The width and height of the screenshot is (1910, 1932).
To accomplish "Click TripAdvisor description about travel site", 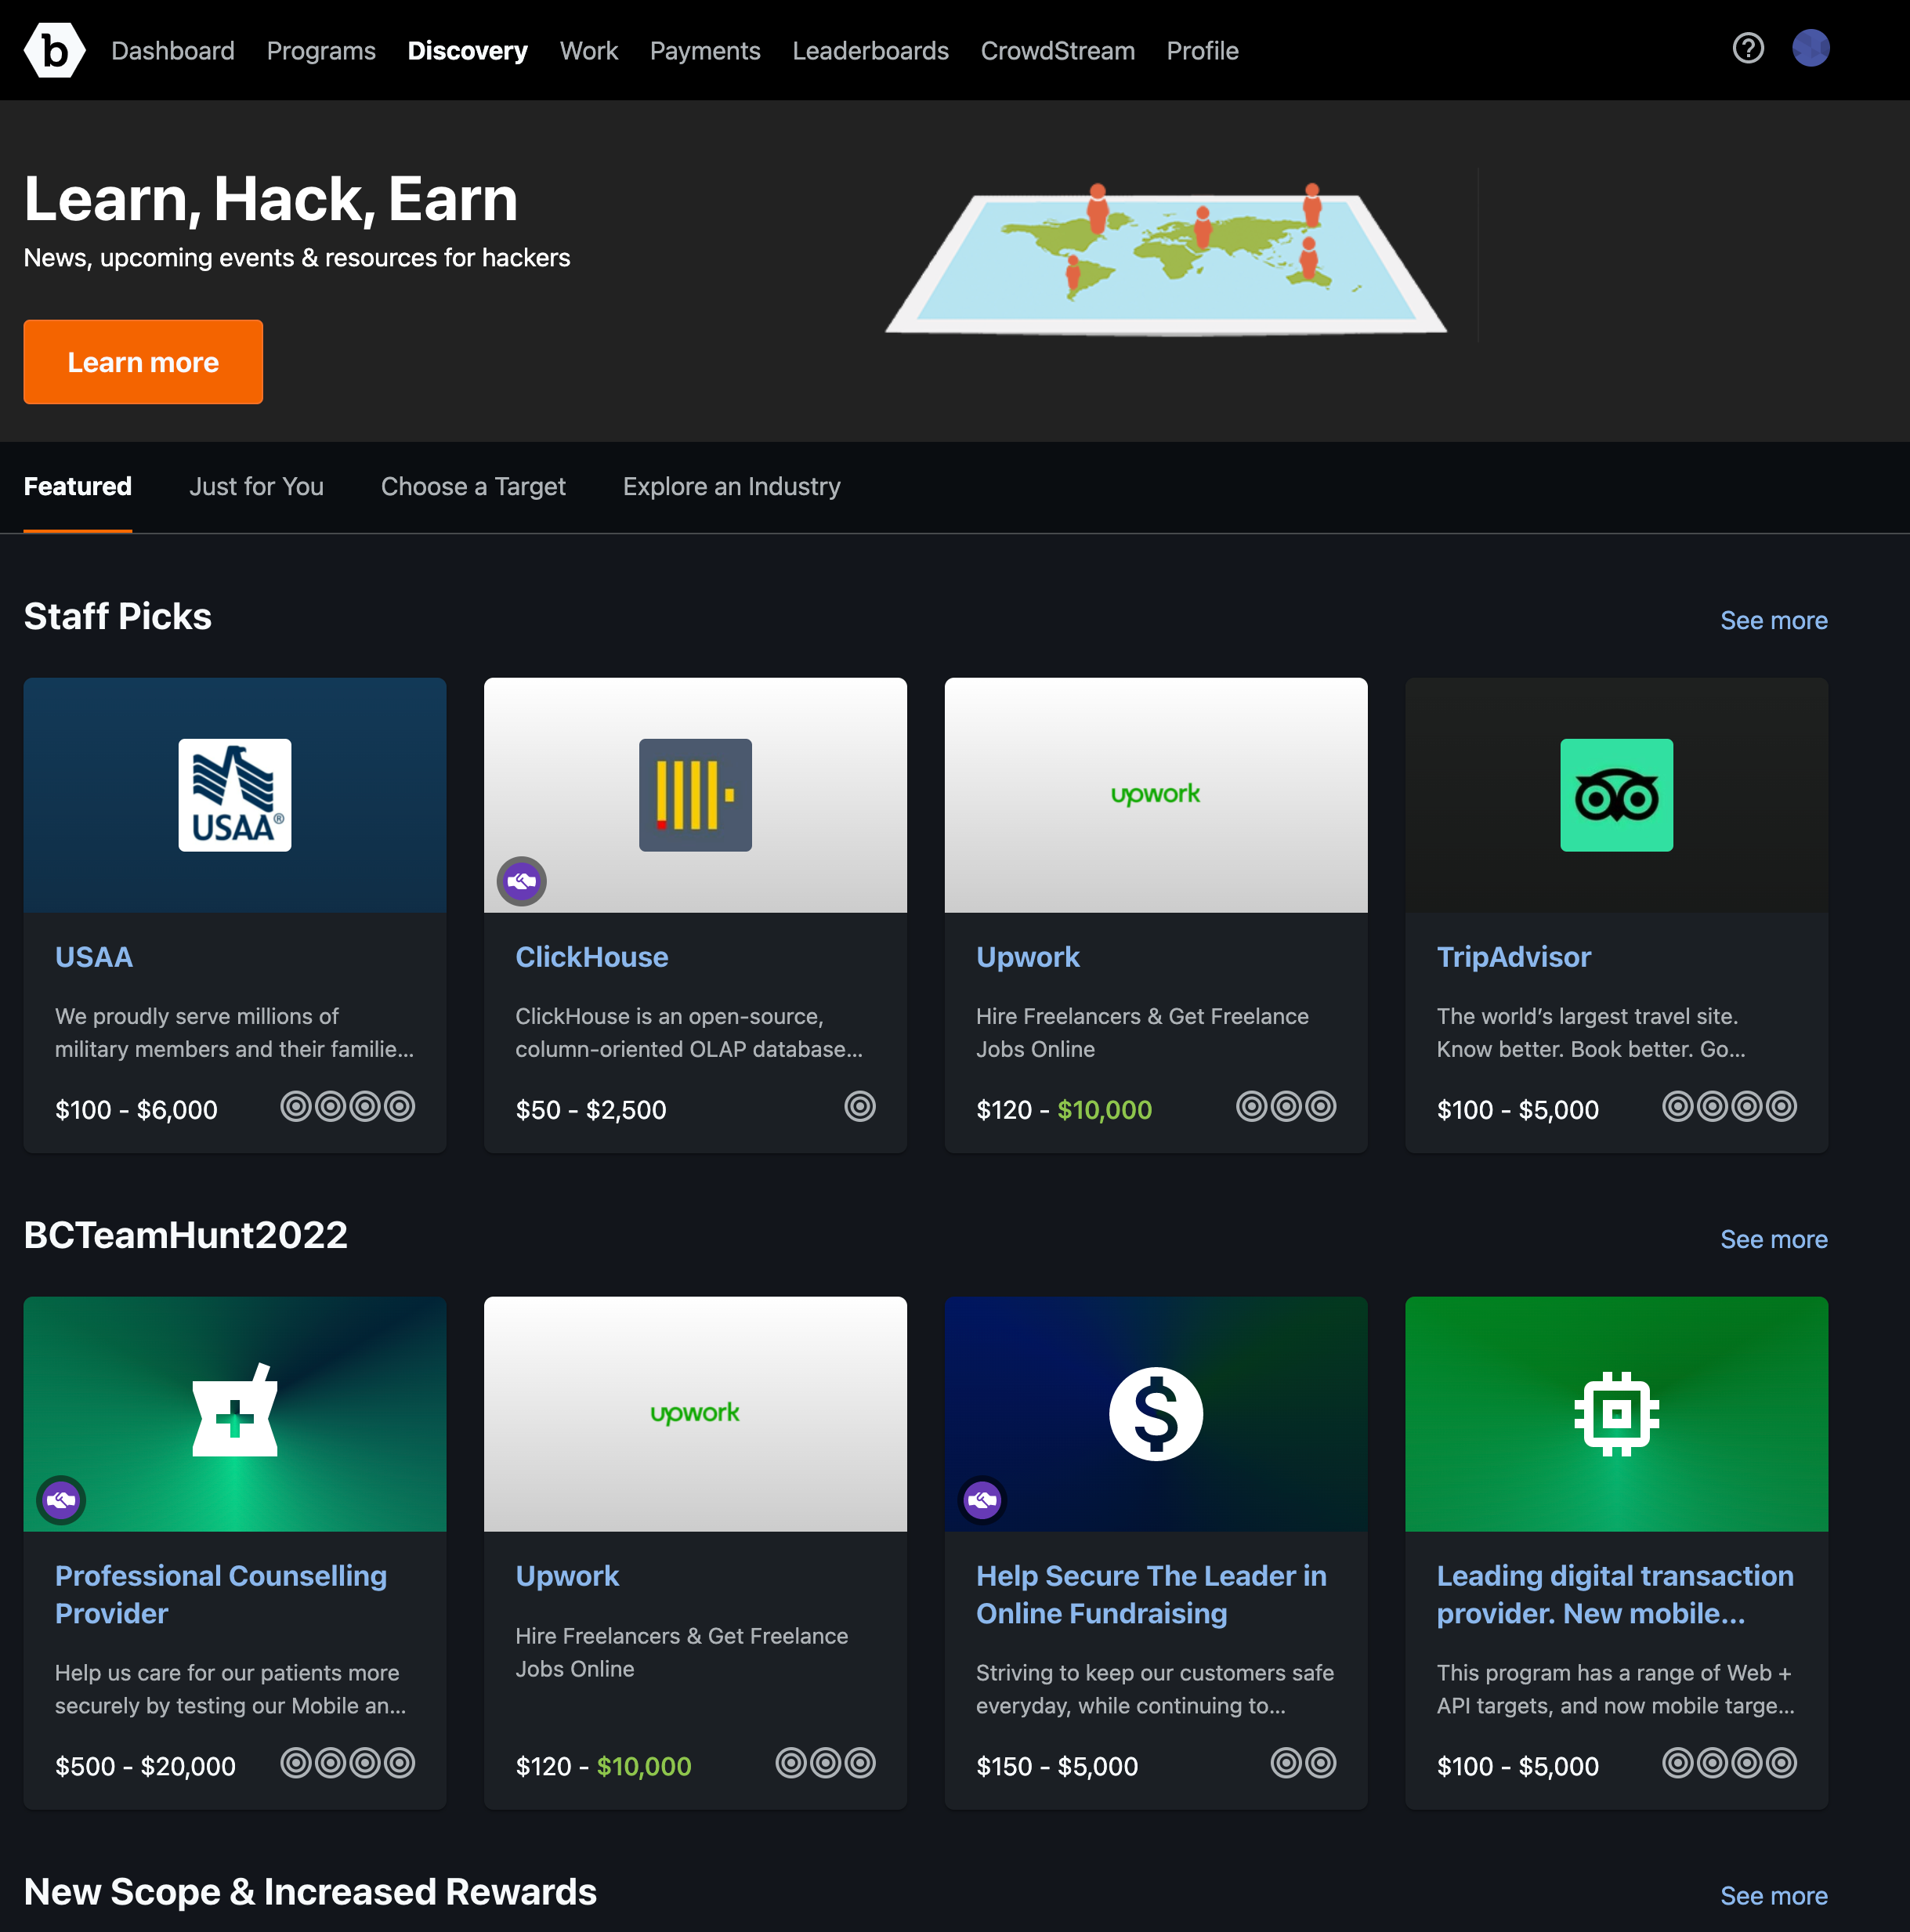I will pos(1591,1032).
